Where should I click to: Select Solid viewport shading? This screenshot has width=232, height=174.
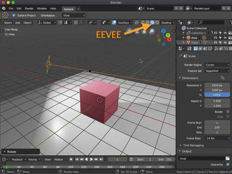coord(147,22)
